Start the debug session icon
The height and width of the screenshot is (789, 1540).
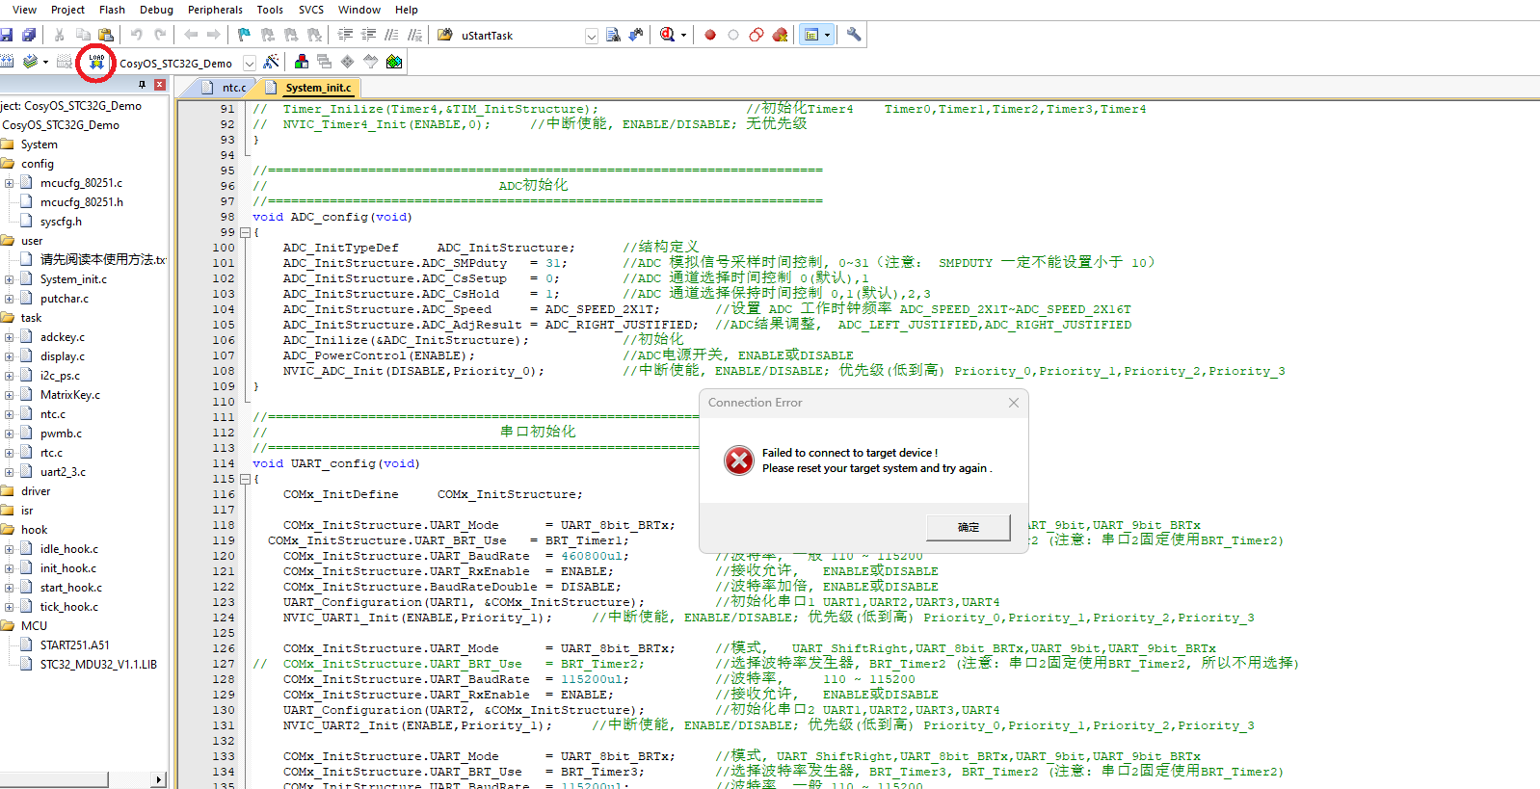(x=668, y=36)
